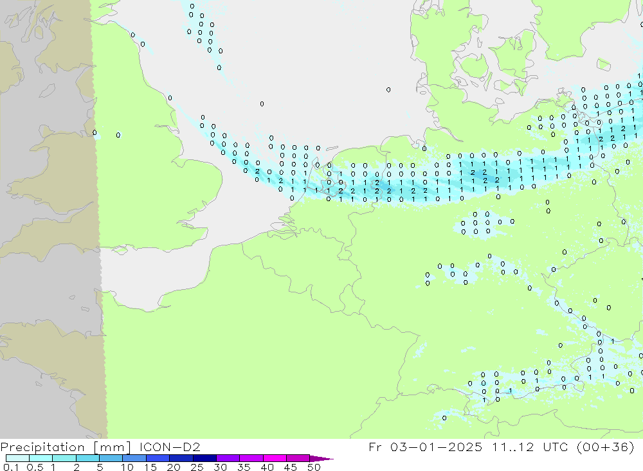Click the '25' legend scale label
This screenshot has width=643, height=471.
pyautogui.click(x=197, y=467)
